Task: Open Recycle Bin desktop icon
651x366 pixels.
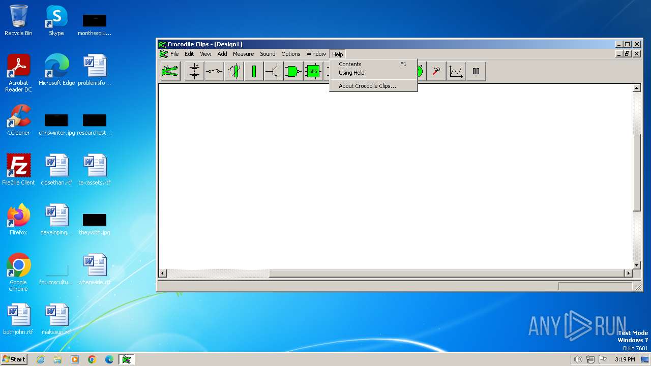Action: pyautogui.click(x=18, y=20)
